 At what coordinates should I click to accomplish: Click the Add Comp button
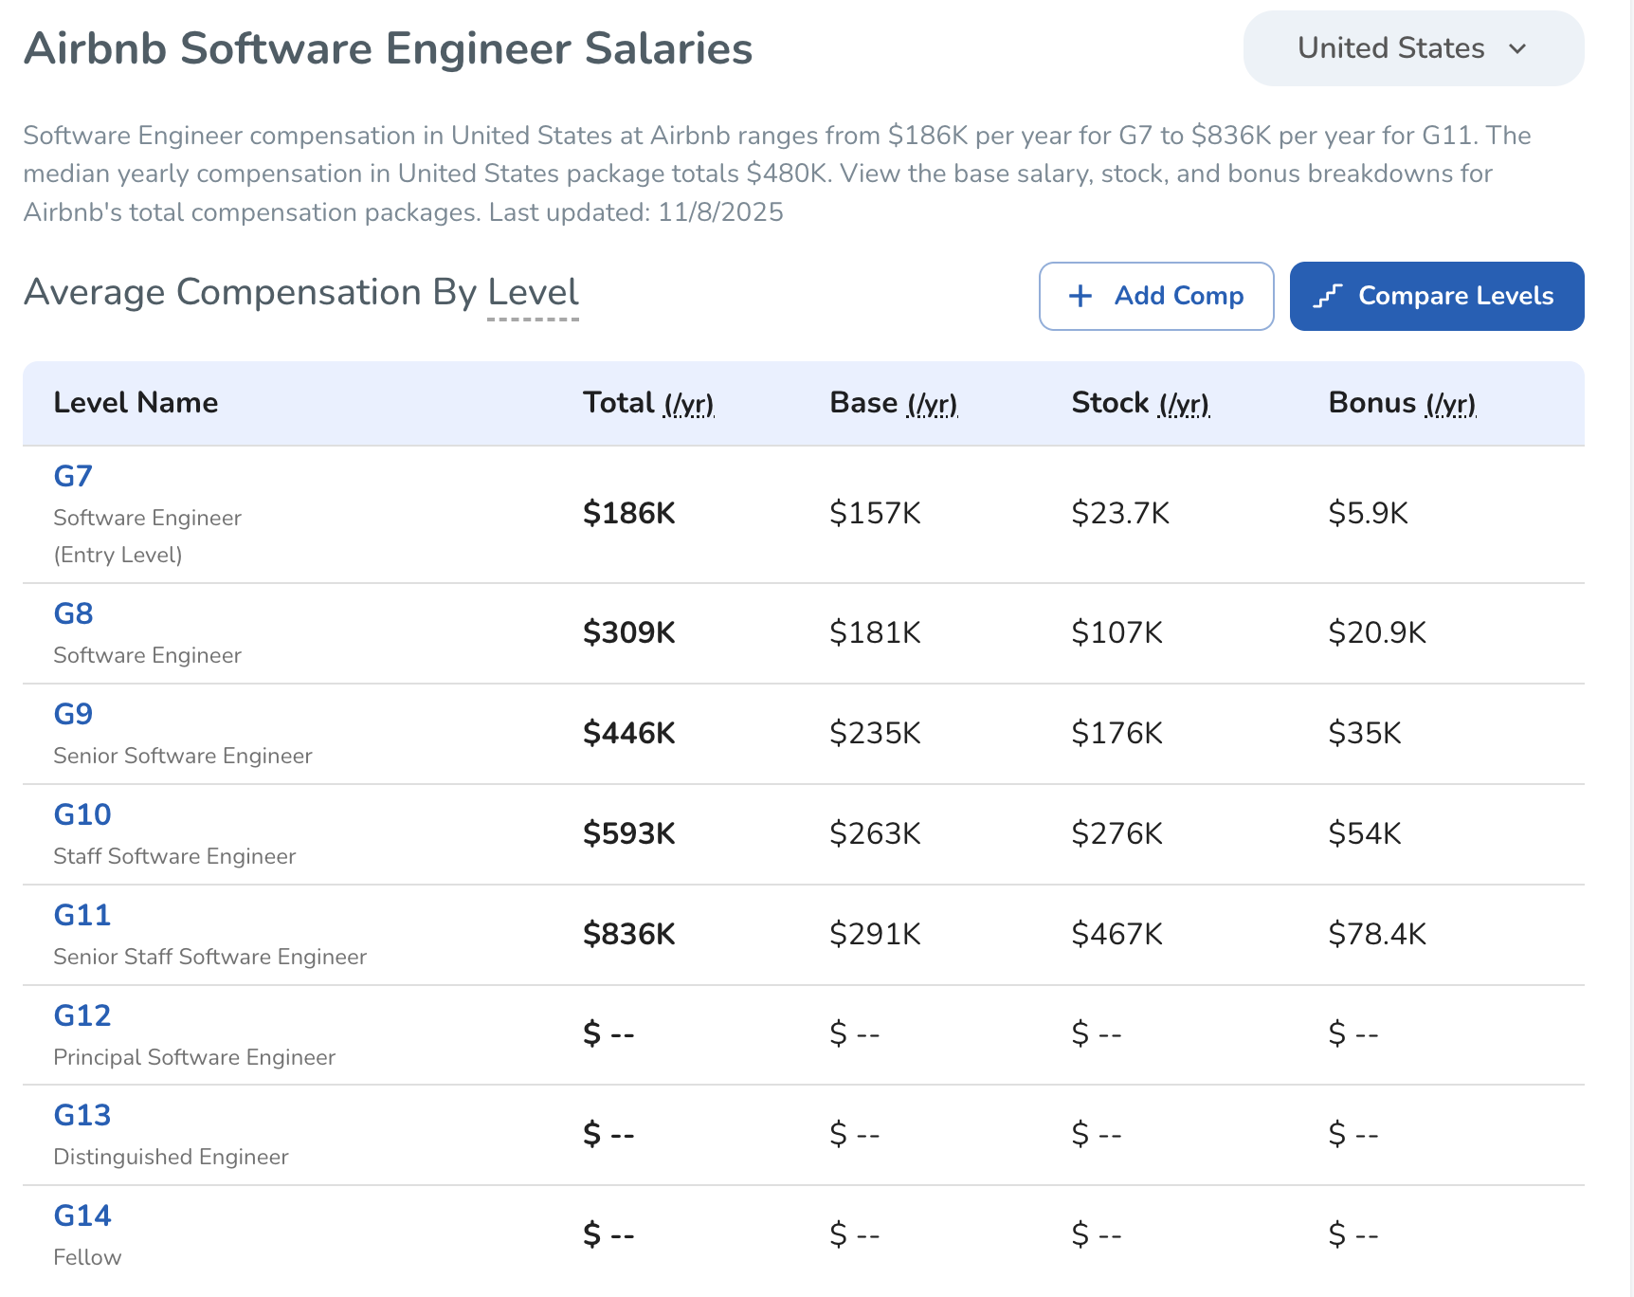1155,296
